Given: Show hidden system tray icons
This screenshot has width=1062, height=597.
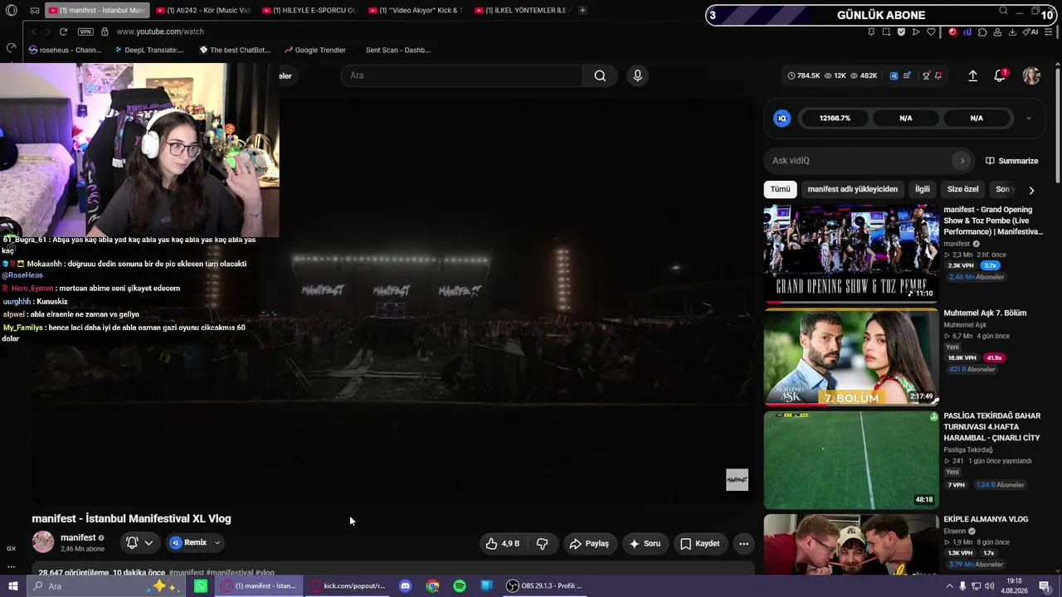Looking at the screenshot, I should click(x=949, y=586).
